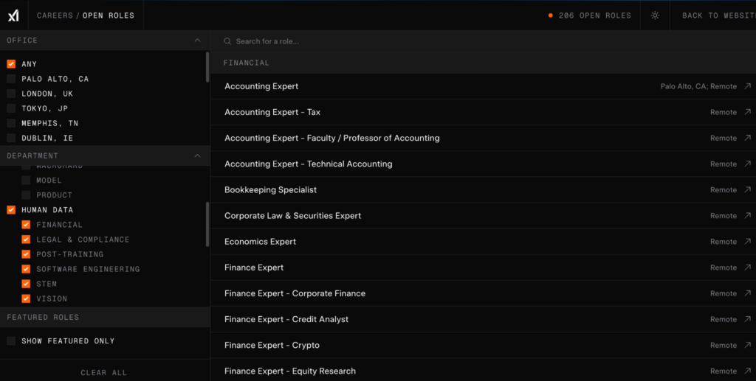
Task: Click the xAI logo icon
Action: click(13, 15)
